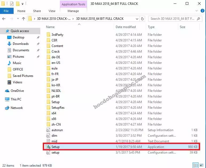This screenshot has width=206, height=168.
Task: Unpin Downloads from Quick access
Action: (38, 44)
